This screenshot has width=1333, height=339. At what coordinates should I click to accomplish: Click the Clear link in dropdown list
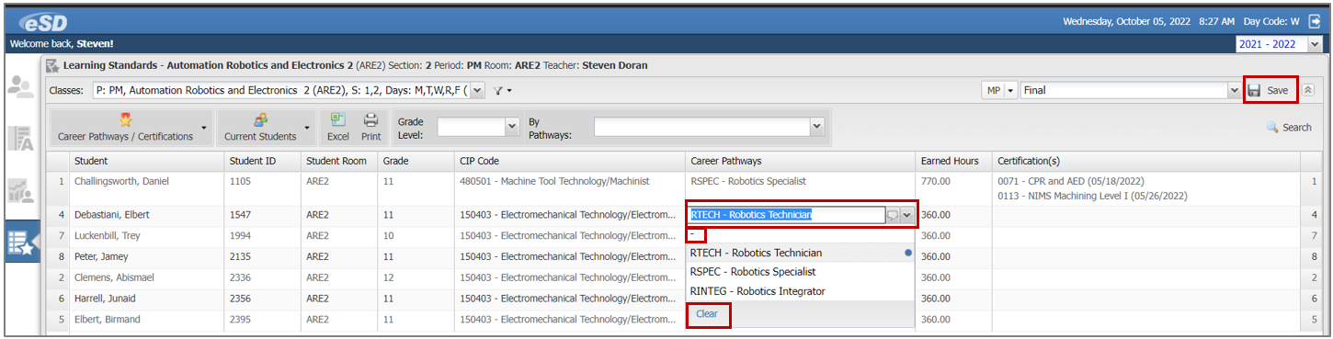(x=707, y=314)
